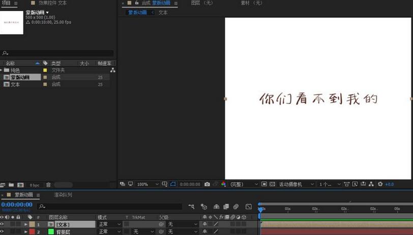Toggle quality switch on the 背景层 layer
This screenshot has width=413, height=235.
click(x=216, y=231)
